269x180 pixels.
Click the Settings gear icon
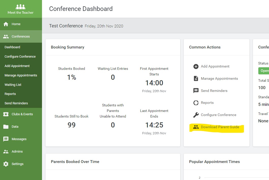point(6,164)
